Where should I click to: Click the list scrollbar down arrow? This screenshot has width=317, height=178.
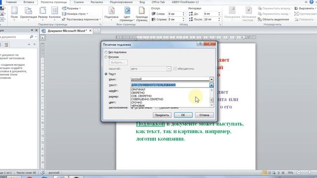pos(211,105)
